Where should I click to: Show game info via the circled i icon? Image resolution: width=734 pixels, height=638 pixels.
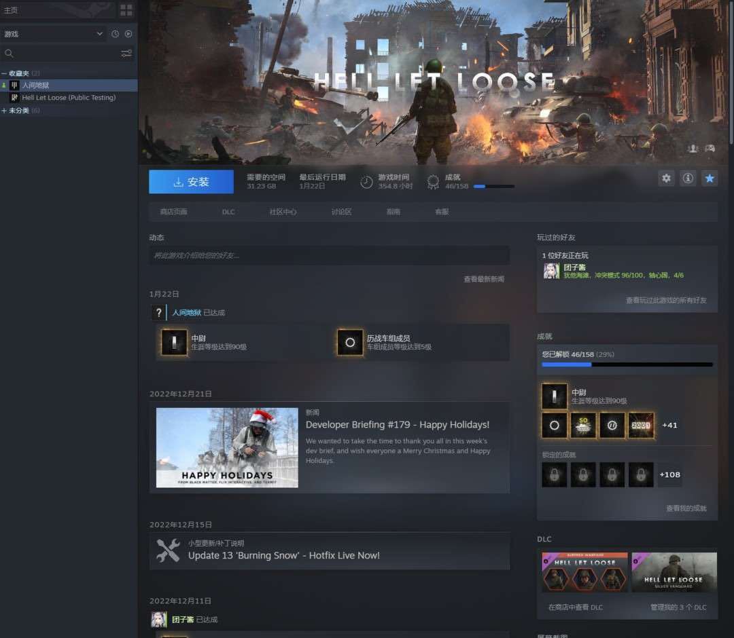tap(688, 179)
